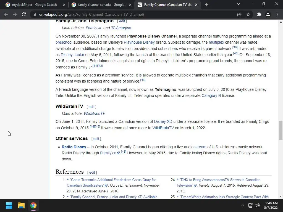Click the scrollbar down arrow
283x212 pixels.
[x=281, y=196]
